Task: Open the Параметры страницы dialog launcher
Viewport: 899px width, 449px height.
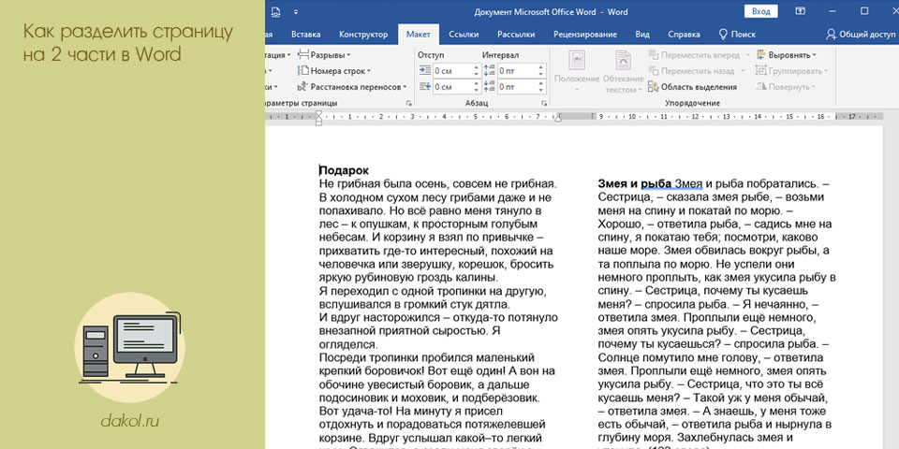Action: [409, 103]
